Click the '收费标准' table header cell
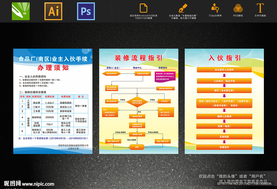This screenshot has height=189, width=277. [50, 97]
